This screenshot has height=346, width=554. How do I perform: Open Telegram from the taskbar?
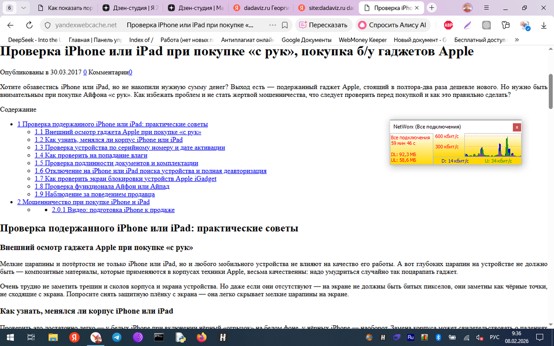116,337
